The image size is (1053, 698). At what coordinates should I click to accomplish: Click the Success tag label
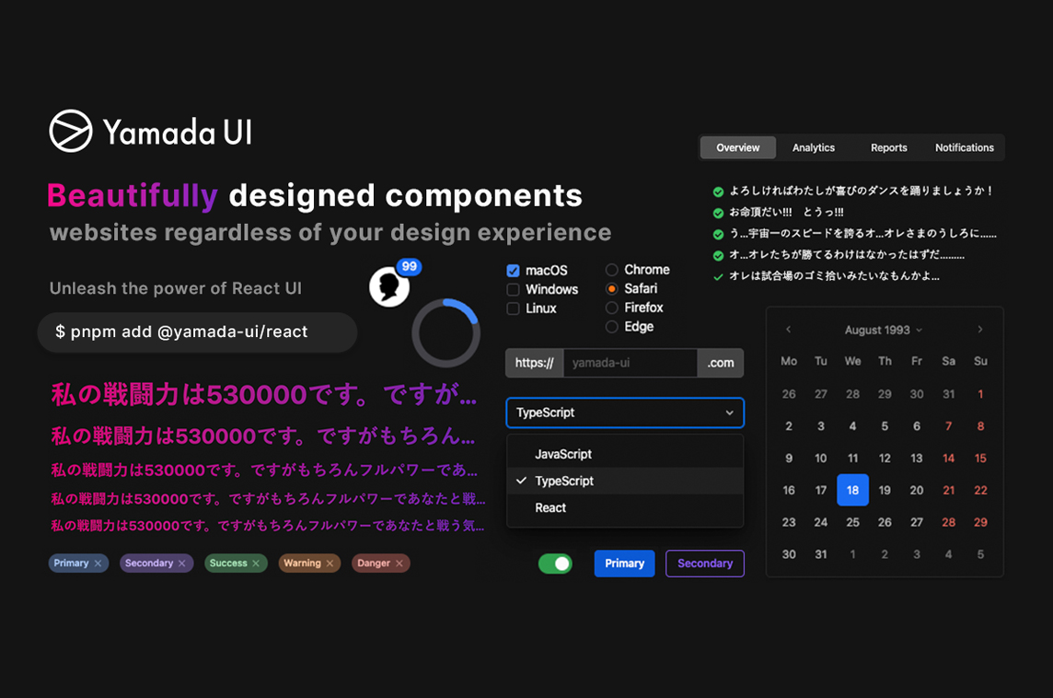tap(228, 563)
